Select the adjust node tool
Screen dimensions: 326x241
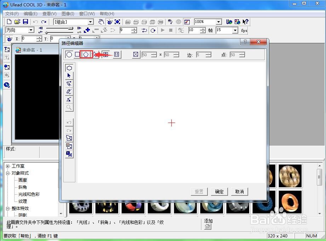69,99
